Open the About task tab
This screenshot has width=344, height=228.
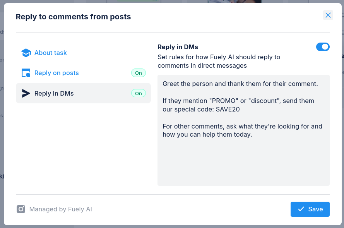[51, 53]
